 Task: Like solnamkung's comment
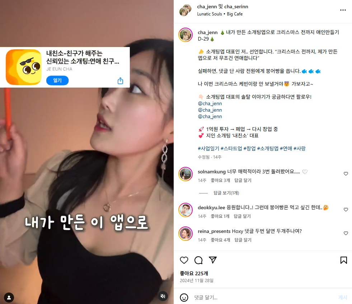coord(346,174)
